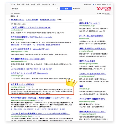
Task: Click the blue 検索 search button
Action: (66, 9)
